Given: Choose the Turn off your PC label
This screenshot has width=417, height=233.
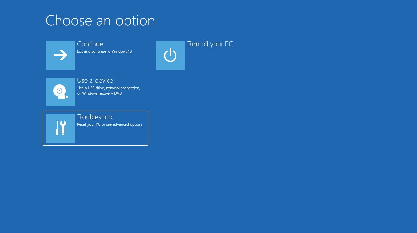Looking at the screenshot, I should (x=210, y=44).
